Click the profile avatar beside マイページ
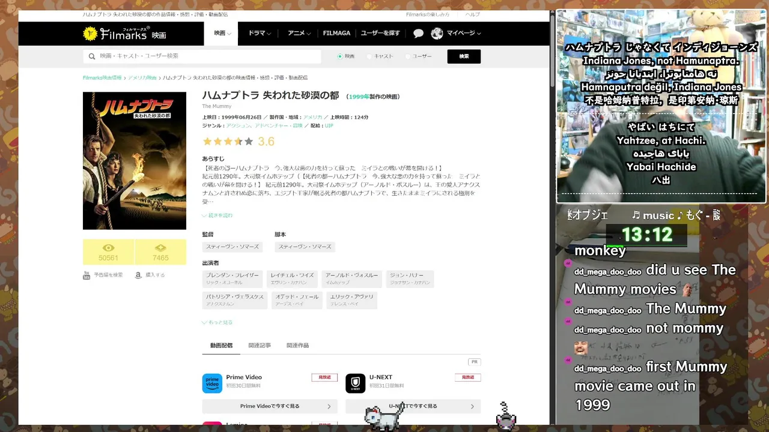769x432 pixels. point(437,34)
